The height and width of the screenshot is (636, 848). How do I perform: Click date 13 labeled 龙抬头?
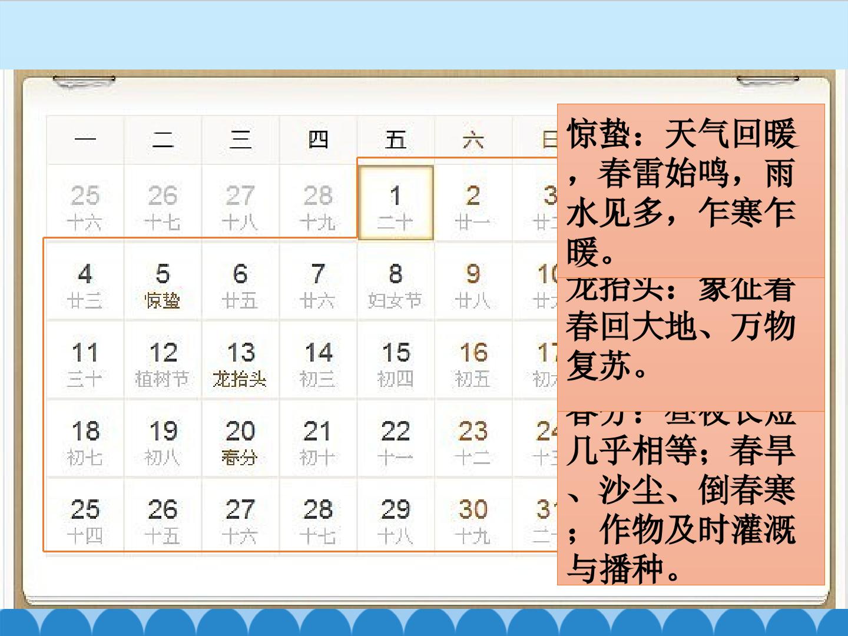click(x=240, y=360)
